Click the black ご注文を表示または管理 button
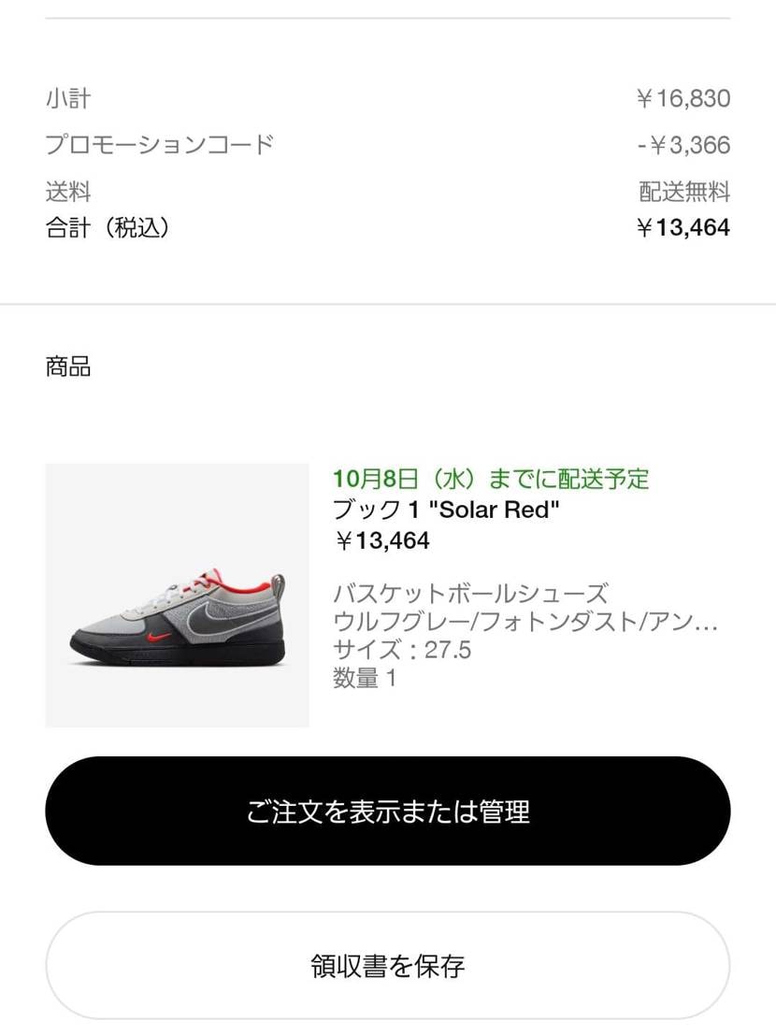This screenshot has width=776, height=1035. click(387, 811)
